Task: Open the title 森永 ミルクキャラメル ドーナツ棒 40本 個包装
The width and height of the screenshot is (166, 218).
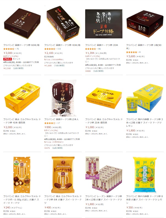Action: (x=22, y=121)
